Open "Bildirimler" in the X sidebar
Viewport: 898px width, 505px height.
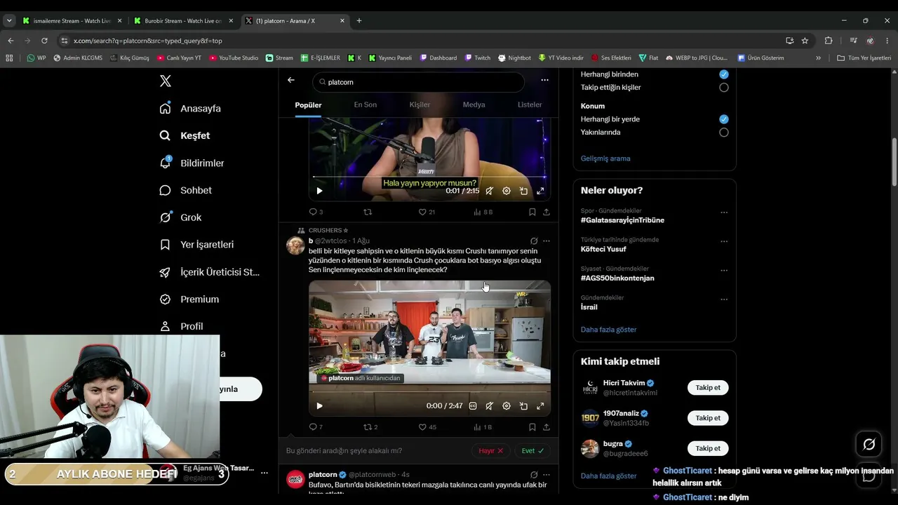pyautogui.click(x=192, y=163)
